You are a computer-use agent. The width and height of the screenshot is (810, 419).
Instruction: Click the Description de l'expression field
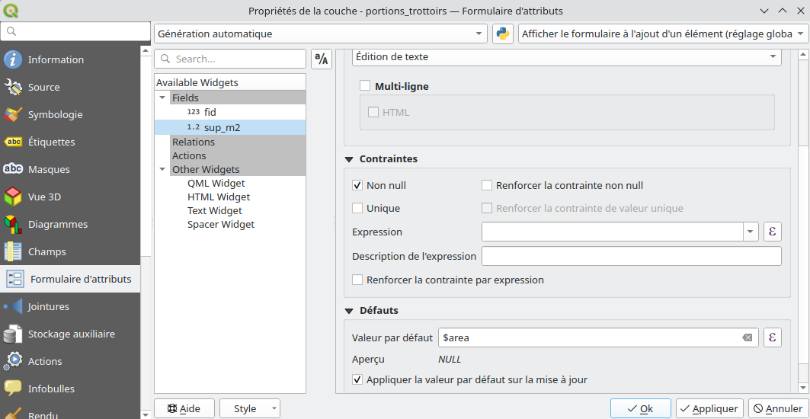631,256
